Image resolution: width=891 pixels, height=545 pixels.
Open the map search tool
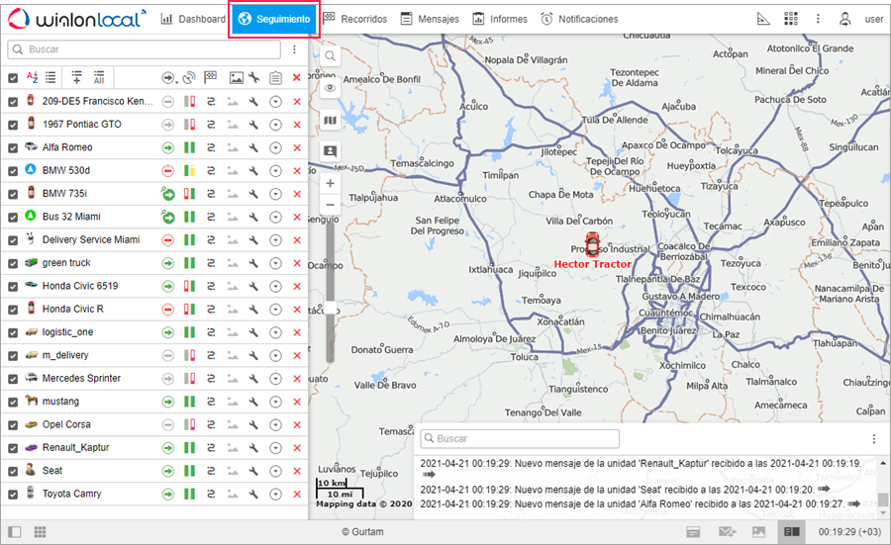[330, 56]
